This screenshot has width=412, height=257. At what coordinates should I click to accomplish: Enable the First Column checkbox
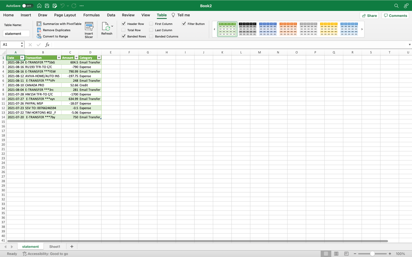[151, 24]
